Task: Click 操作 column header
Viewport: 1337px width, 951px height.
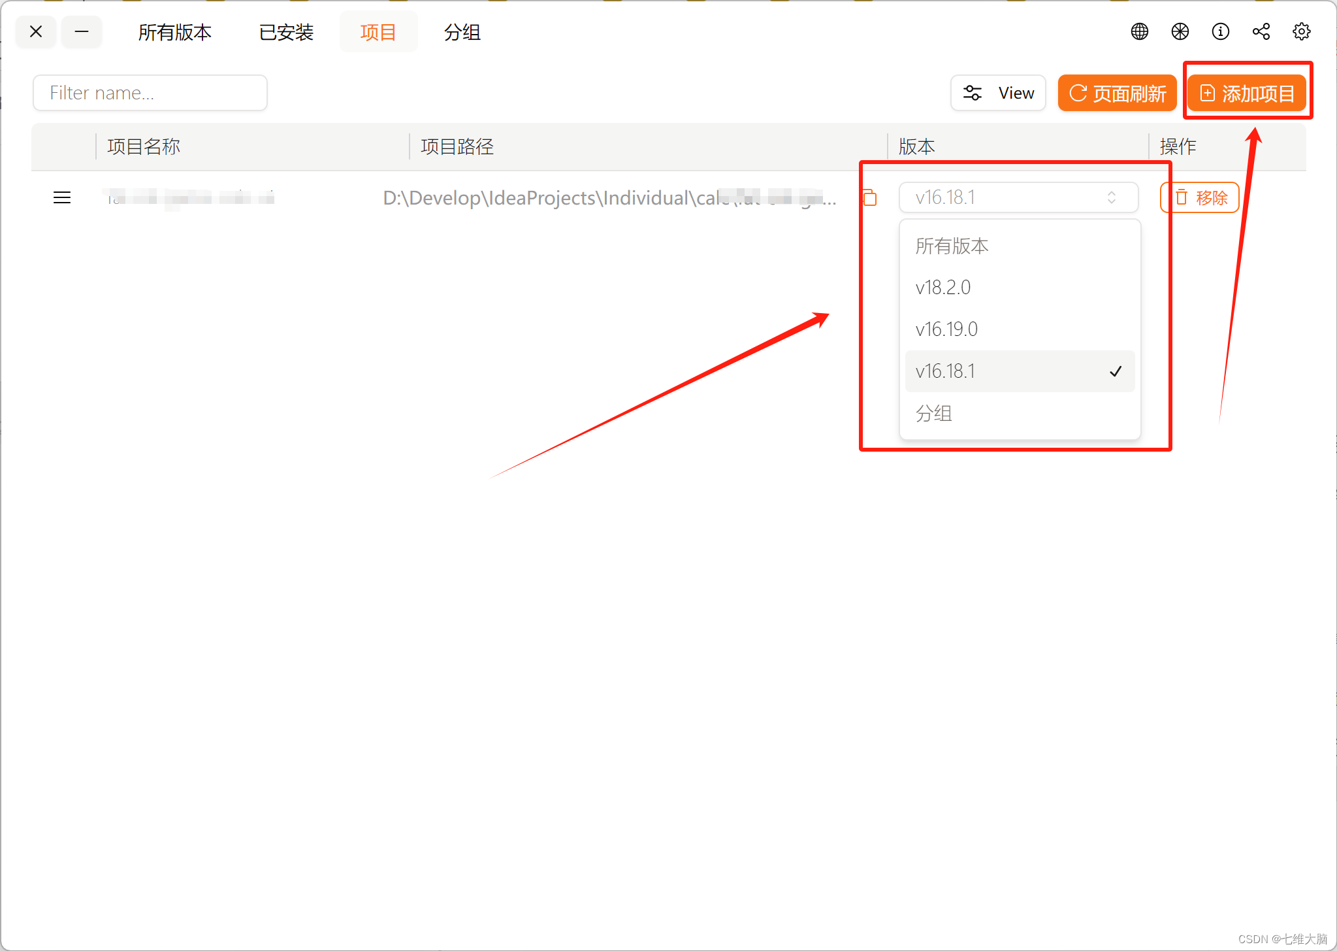Action: point(1178,146)
